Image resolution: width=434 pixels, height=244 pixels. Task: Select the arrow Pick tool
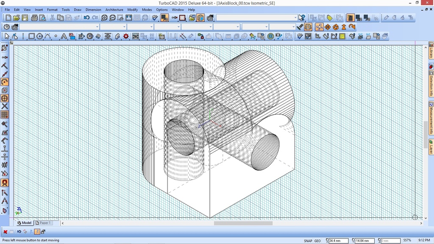(x=7, y=36)
